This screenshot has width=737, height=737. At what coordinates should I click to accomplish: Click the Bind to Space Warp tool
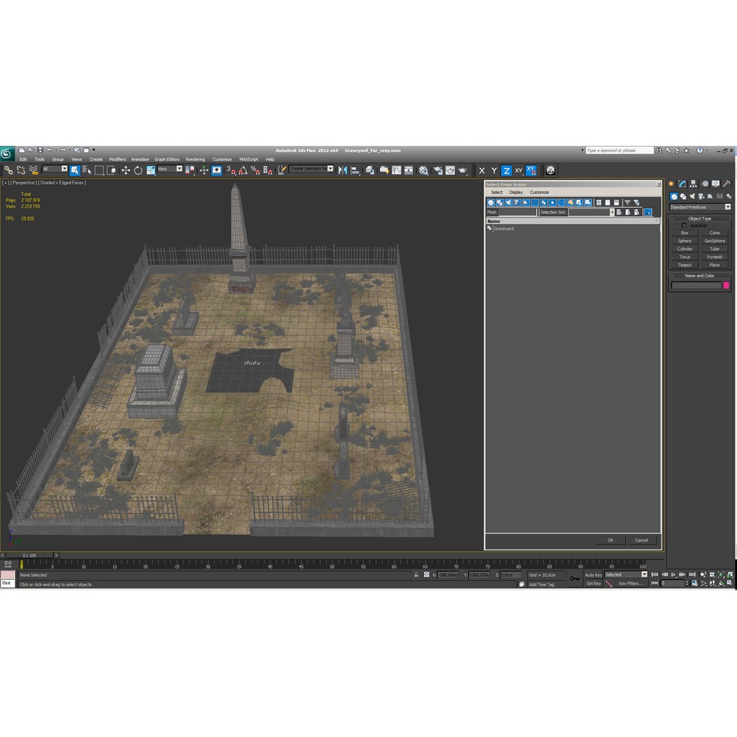click(x=33, y=170)
